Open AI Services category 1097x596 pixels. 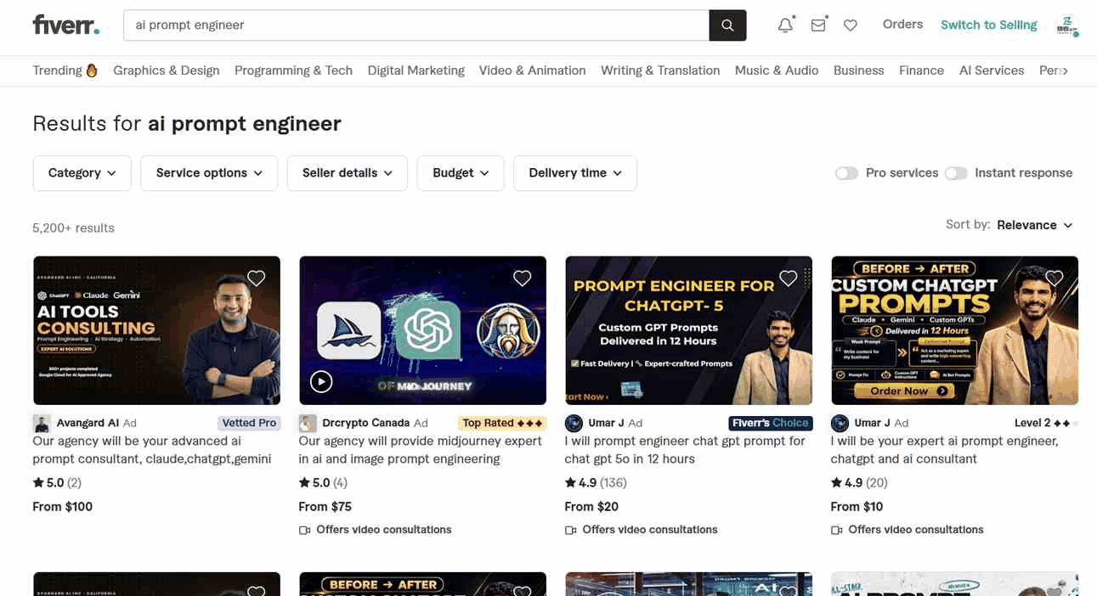(x=992, y=70)
